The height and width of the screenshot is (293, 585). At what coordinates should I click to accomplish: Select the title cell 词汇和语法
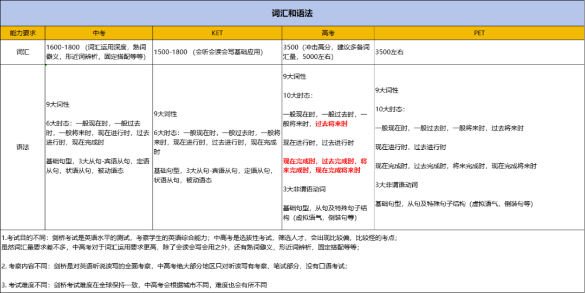coord(292,14)
